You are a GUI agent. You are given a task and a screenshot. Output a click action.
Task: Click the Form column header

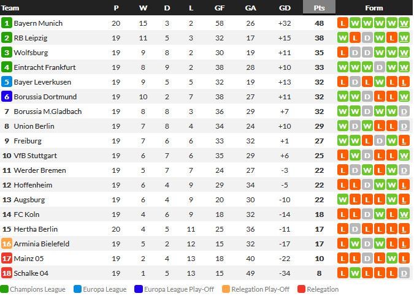click(x=374, y=8)
